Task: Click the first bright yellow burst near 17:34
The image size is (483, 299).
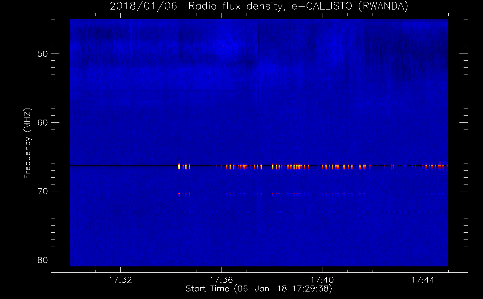Action: pos(179,167)
